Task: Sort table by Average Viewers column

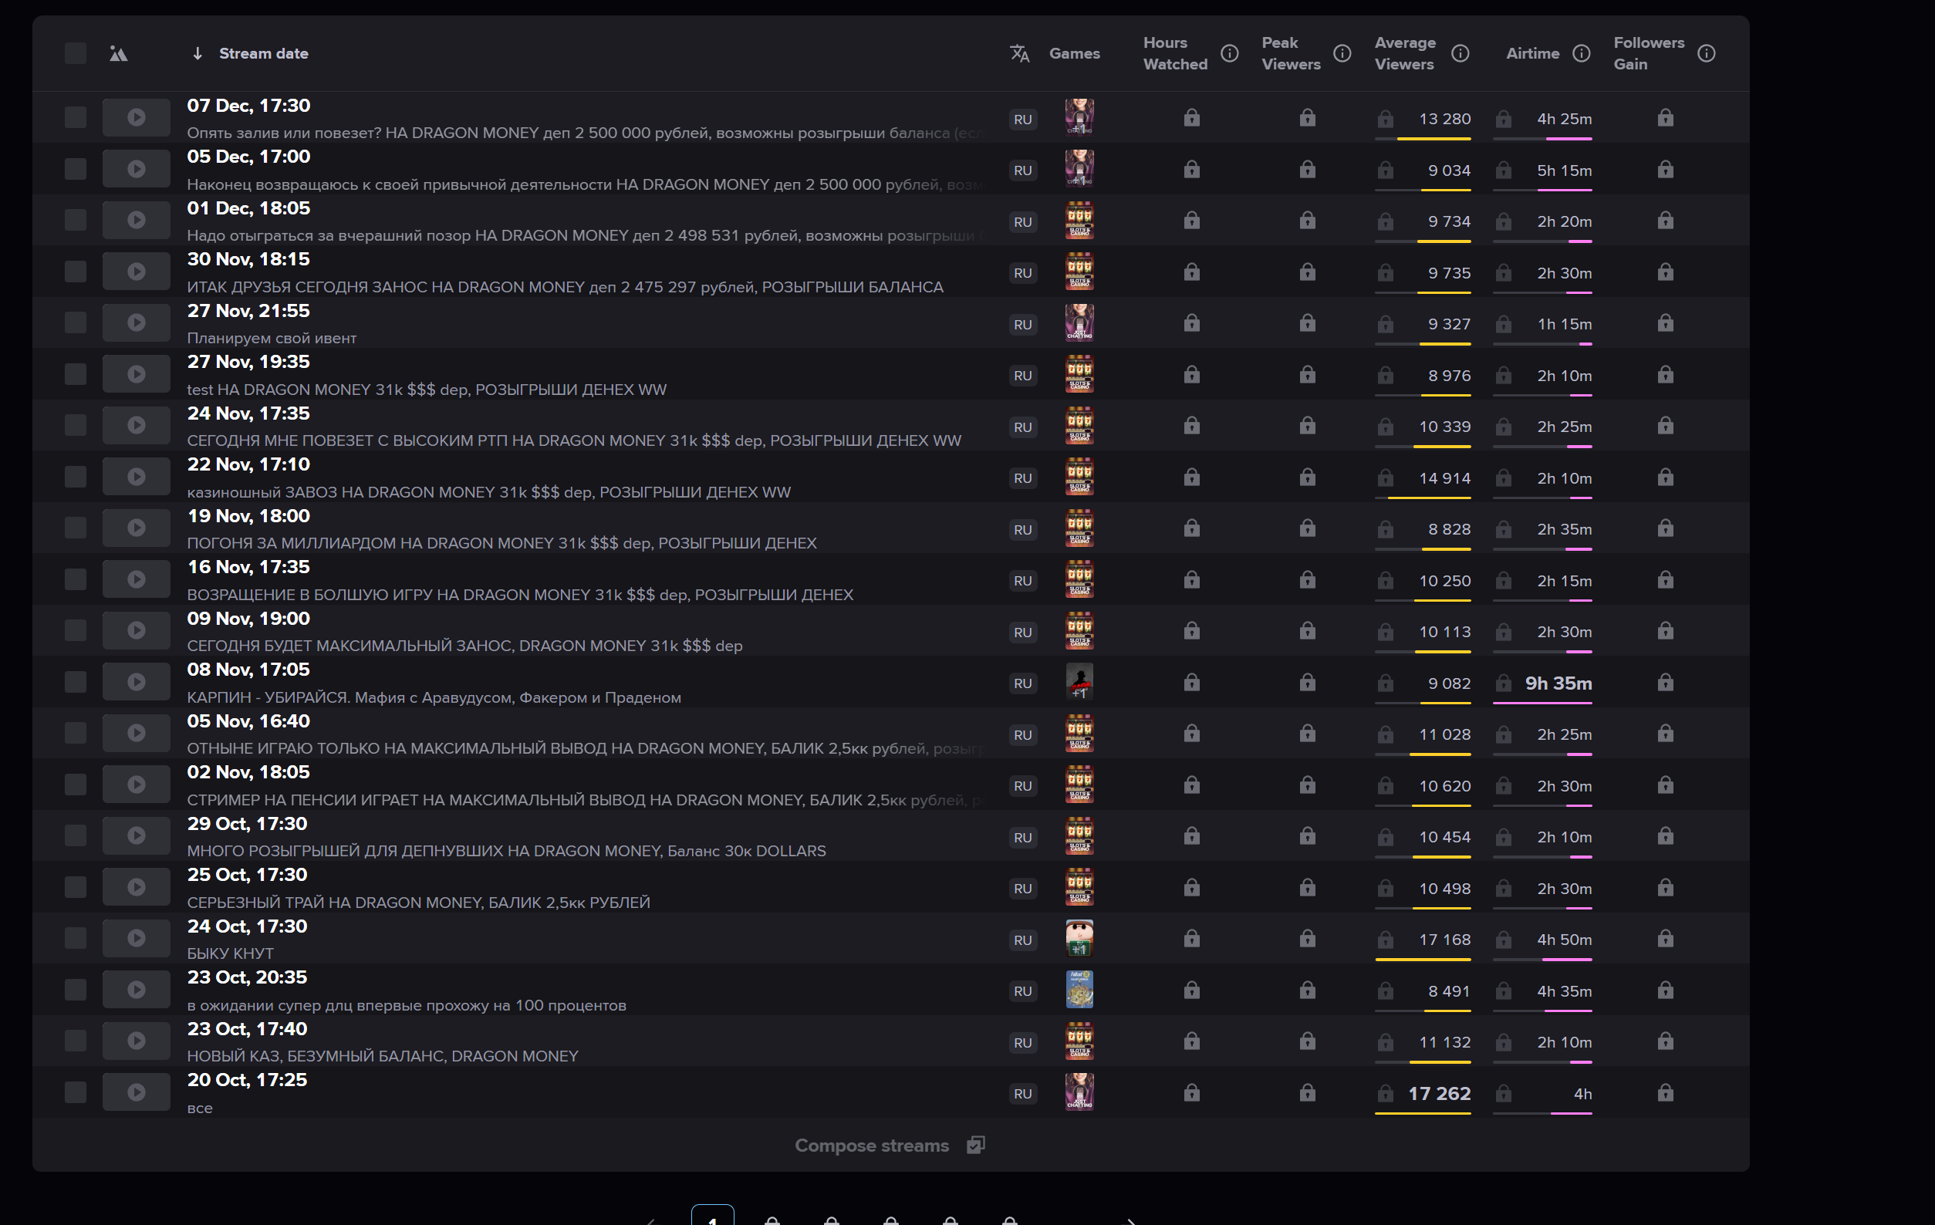Action: point(1404,53)
